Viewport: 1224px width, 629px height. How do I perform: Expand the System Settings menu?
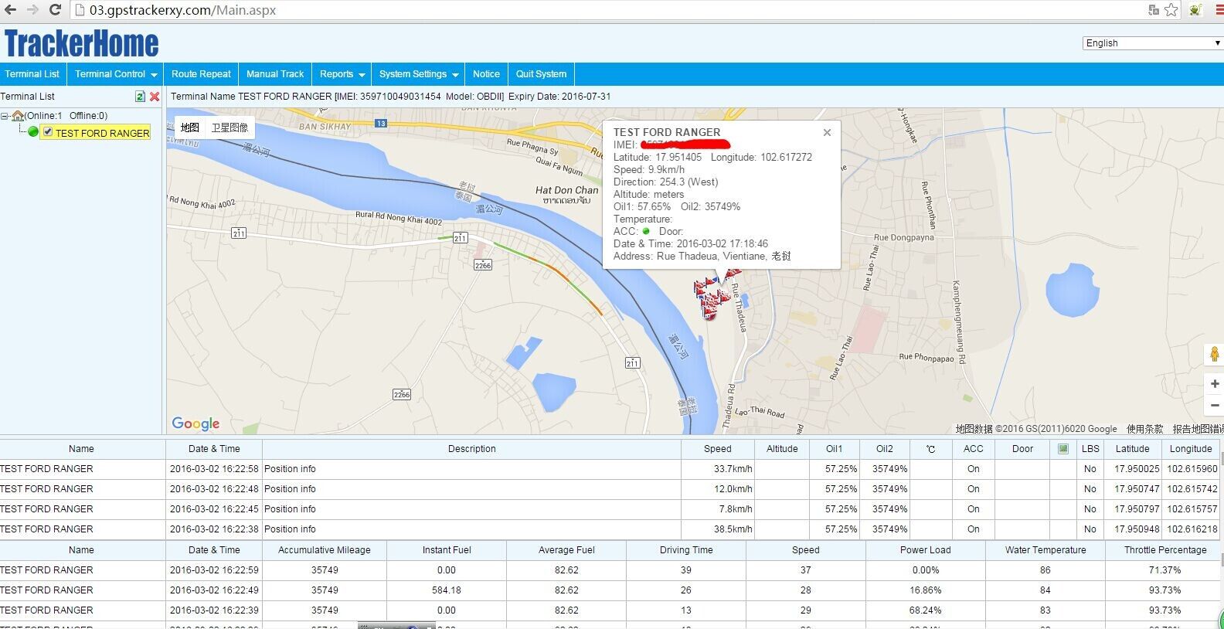pos(418,74)
